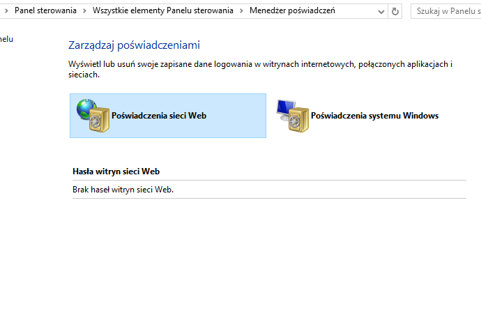Go to Wszystkie elementy Panelu sterowania breadcrumb
The height and width of the screenshot is (320, 481).
click(x=163, y=10)
